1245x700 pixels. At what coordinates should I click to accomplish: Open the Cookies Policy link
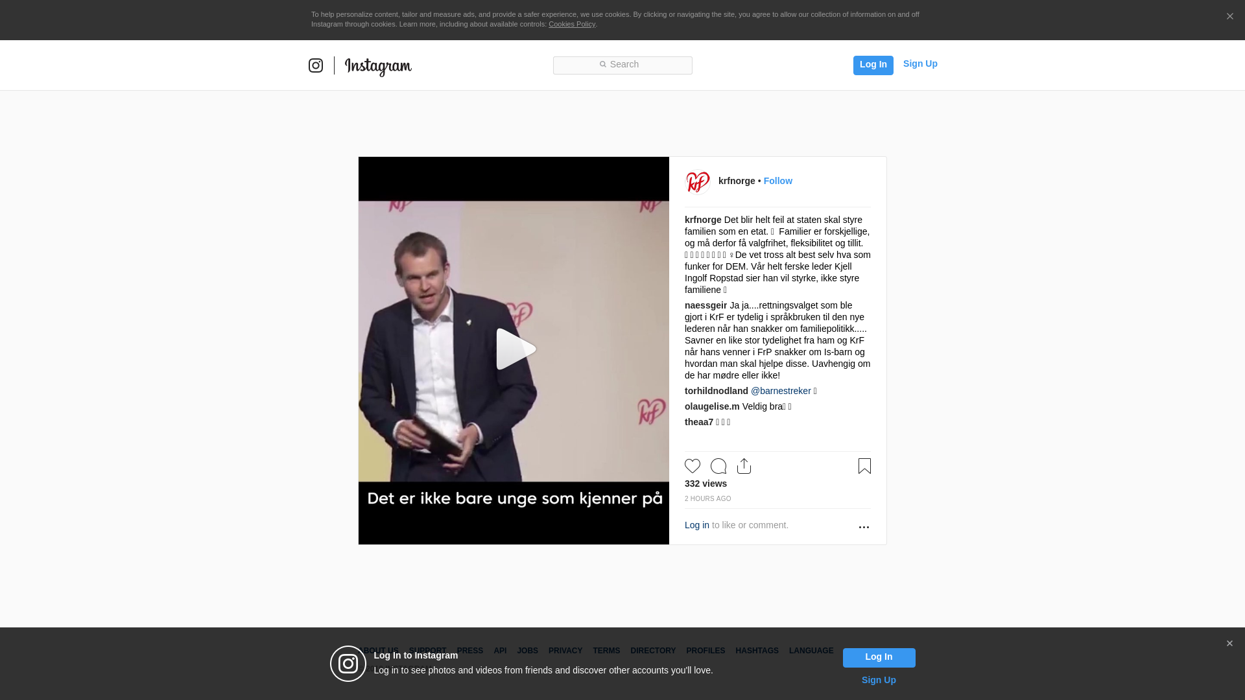click(x=572, y=24)
